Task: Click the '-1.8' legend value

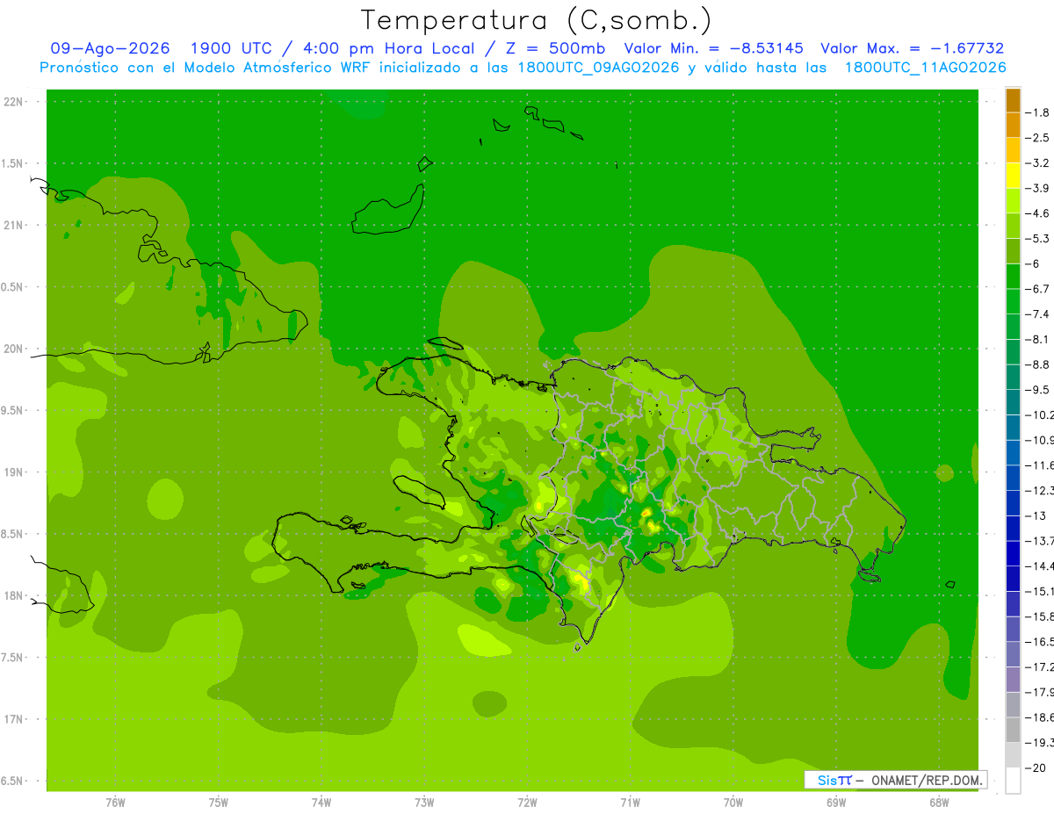Action: 1038,112
